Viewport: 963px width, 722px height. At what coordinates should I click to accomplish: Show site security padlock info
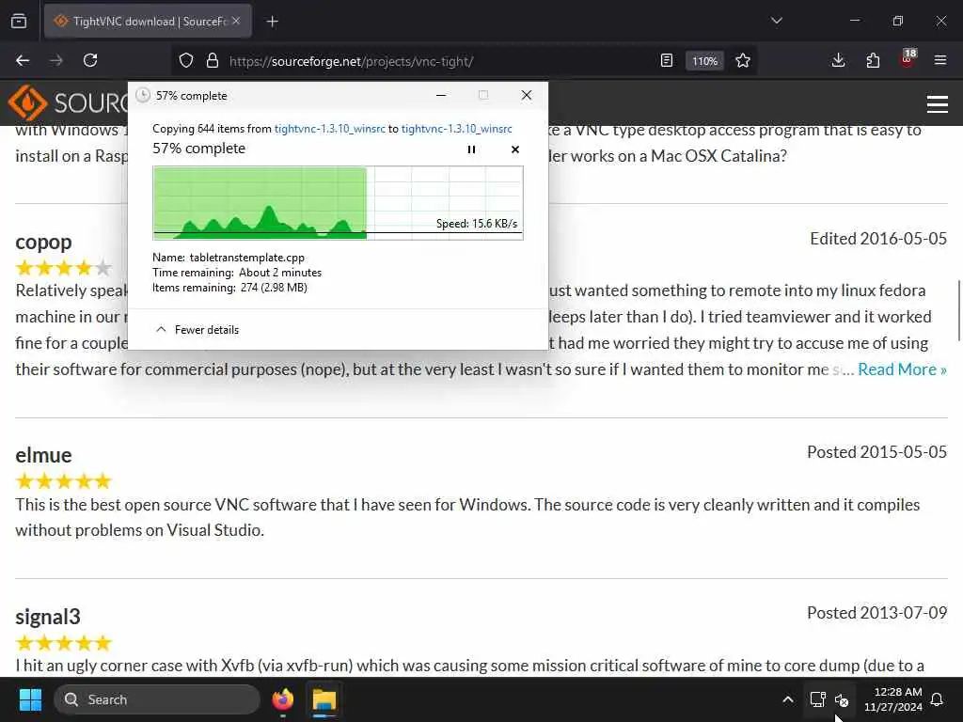(x=213, y=61)
